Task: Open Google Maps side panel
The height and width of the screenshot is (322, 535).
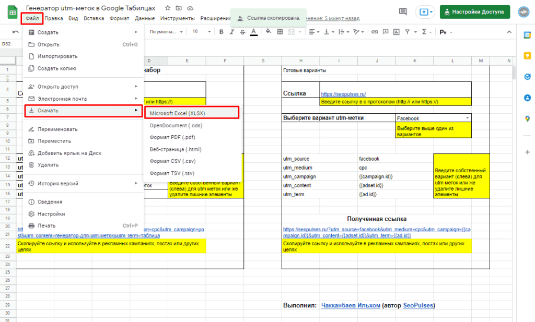Action: point(527,119)
